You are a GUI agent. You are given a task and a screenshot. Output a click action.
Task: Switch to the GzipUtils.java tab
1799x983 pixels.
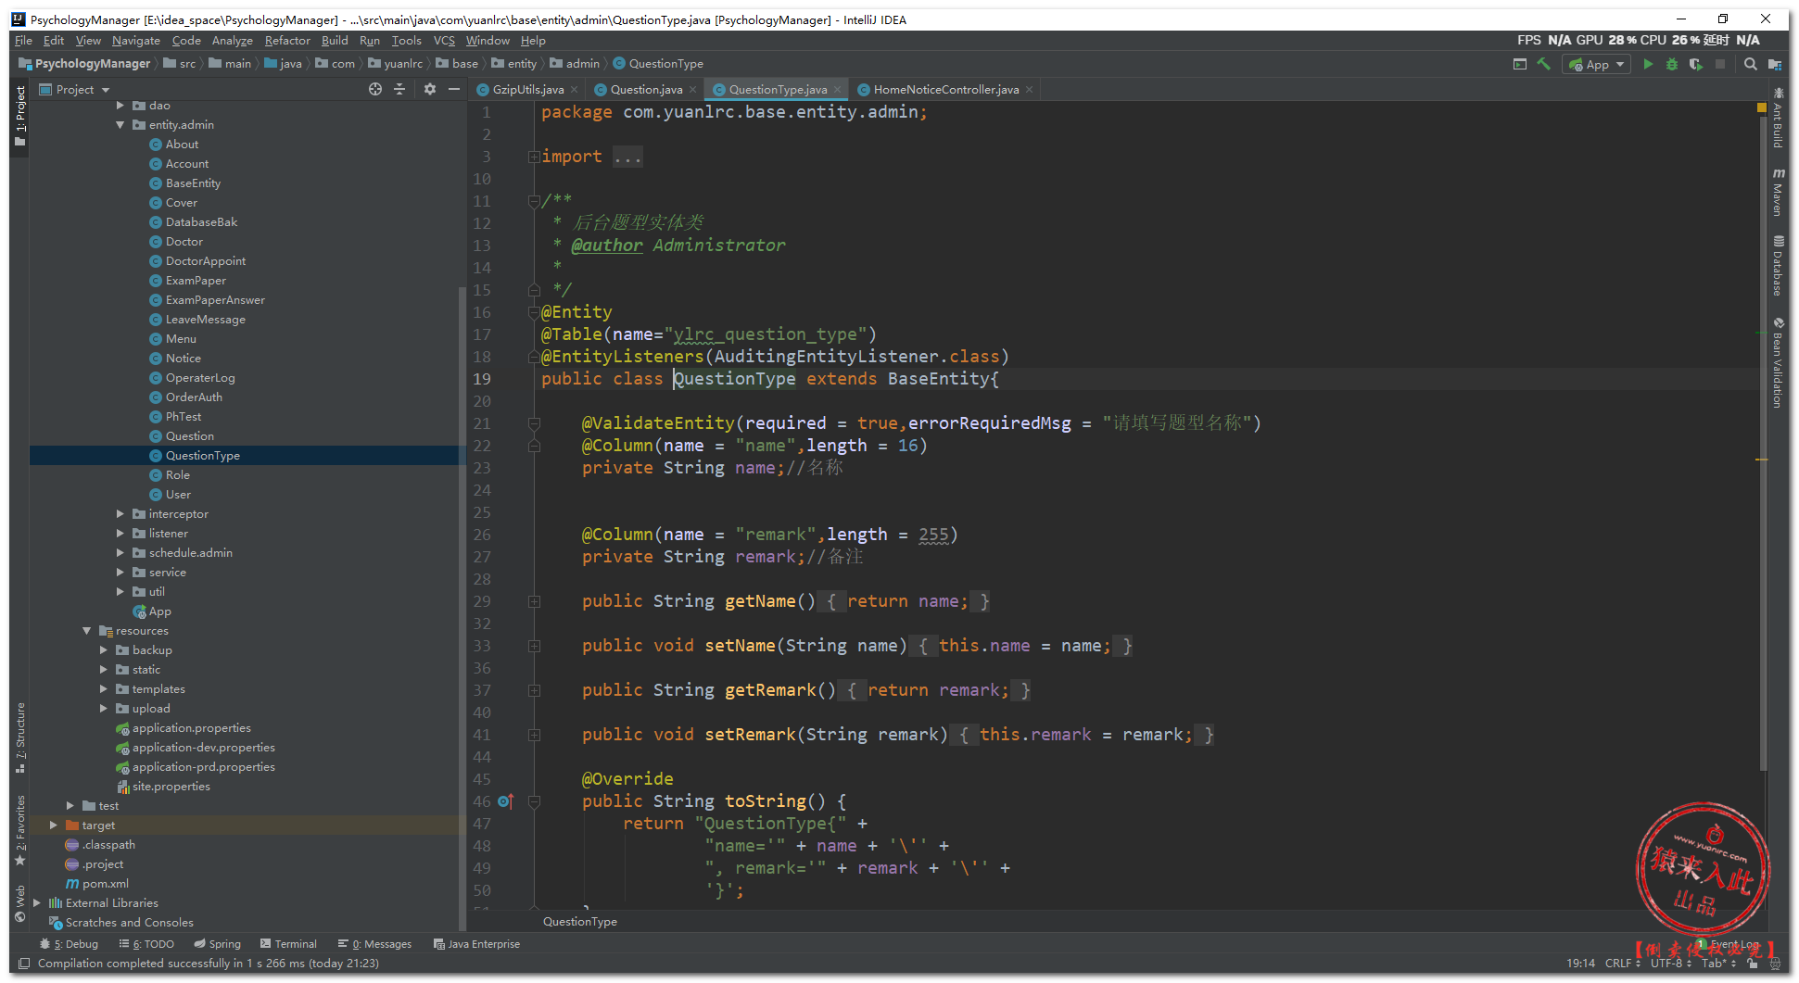527,90
